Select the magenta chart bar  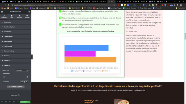click(80, 54)
